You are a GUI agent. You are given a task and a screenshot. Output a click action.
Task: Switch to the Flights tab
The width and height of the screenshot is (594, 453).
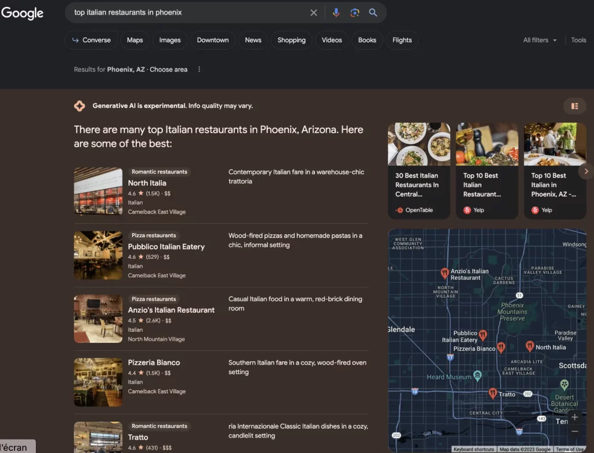pyautogui.click(x=402, y=40)
